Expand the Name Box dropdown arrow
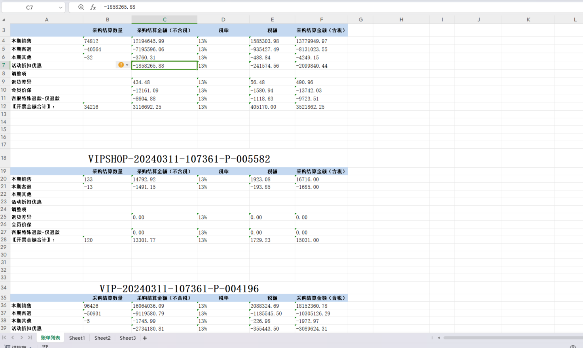The image size is (583, 348). pyautogui.click(x=60, y=8)
